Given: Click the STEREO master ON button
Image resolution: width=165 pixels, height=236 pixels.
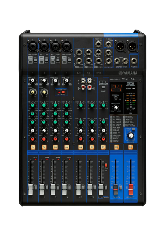Looking at the screenshot, I should [x=130, y=147].
